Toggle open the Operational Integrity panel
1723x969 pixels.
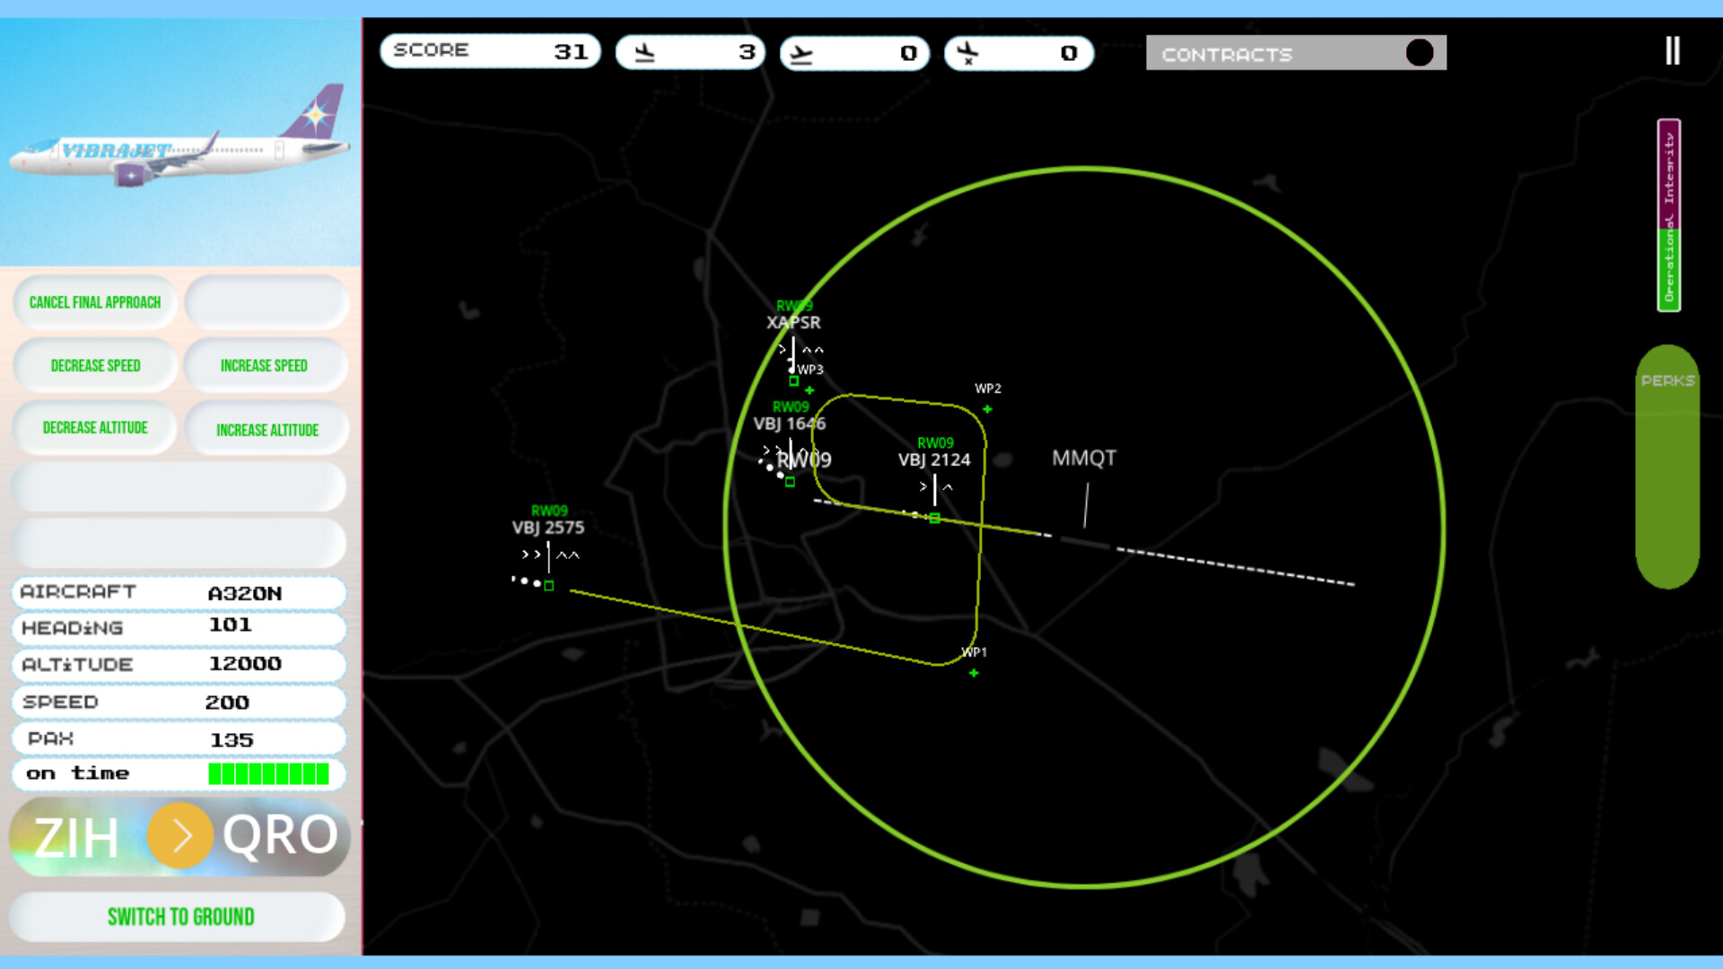1667,215
